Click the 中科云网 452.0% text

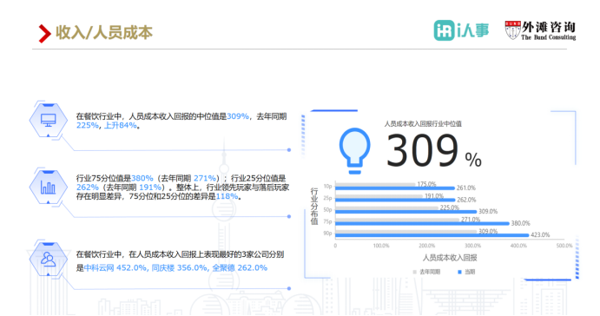115,267
